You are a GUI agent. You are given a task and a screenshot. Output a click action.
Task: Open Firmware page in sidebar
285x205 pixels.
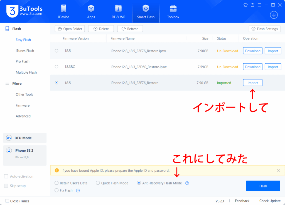[23, 105]
